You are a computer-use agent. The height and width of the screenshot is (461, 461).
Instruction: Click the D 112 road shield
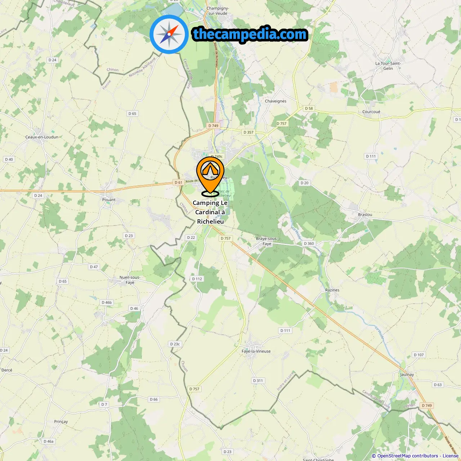pyautogui.click(x=197, y=279)
